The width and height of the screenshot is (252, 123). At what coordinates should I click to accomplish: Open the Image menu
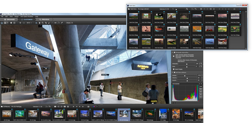pos(17,17)
